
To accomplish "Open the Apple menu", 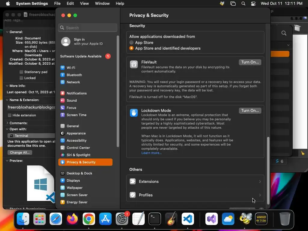I will pyautogui.click(x=8, y=4).
